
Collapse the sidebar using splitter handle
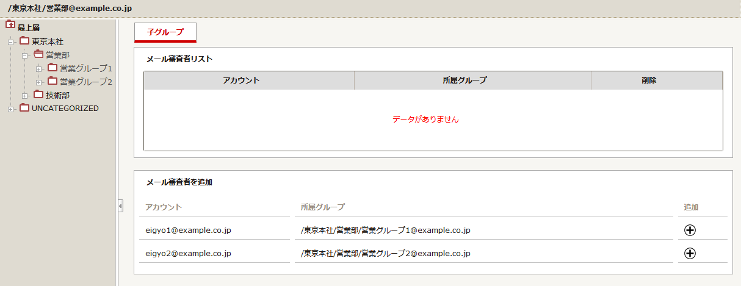pos(120,206)
